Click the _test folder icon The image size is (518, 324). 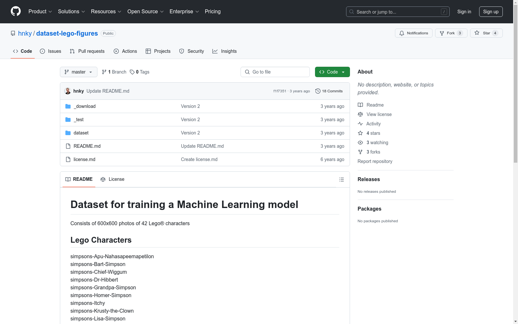pos(68,120)
